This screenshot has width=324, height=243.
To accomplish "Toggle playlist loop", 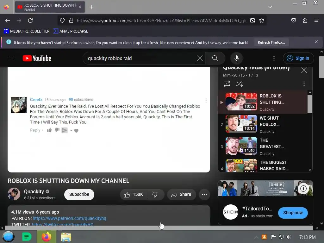I will pos(227,84).
